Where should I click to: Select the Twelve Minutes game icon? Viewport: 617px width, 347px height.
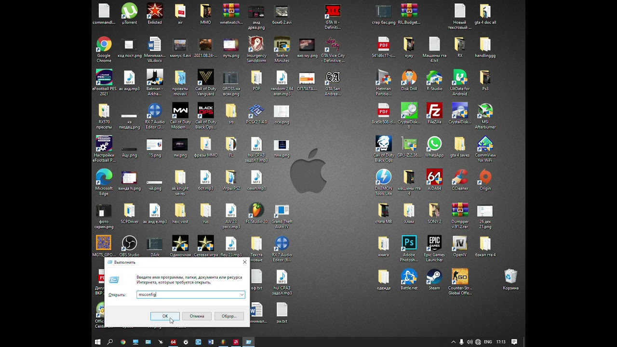point(282,50)
